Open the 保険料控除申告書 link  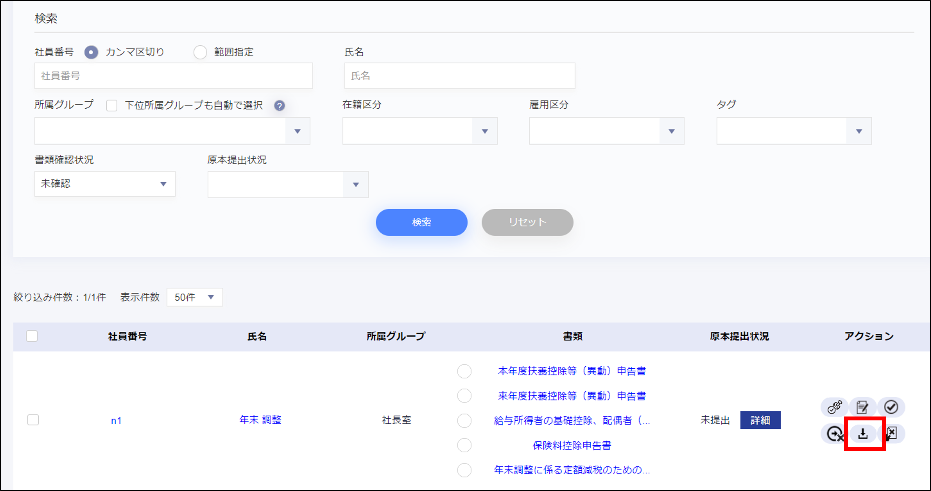[x=572, y=445]
